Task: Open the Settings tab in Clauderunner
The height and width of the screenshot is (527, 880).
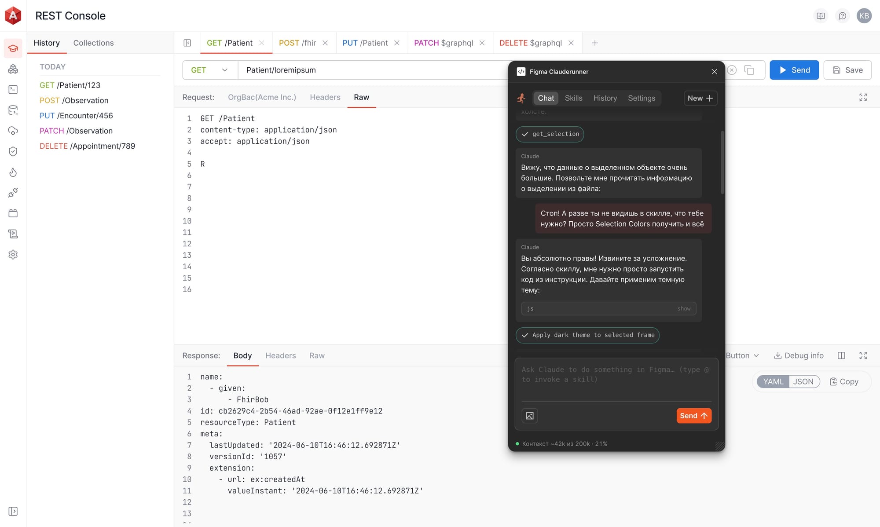Action: (641, 98)
